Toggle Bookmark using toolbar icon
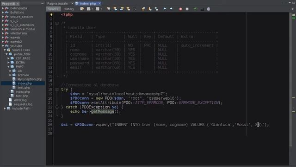The height and width of the screenshot is (167, 296). point(156,9)
